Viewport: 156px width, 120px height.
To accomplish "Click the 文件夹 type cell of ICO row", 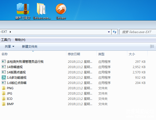I will pos(103,99).
